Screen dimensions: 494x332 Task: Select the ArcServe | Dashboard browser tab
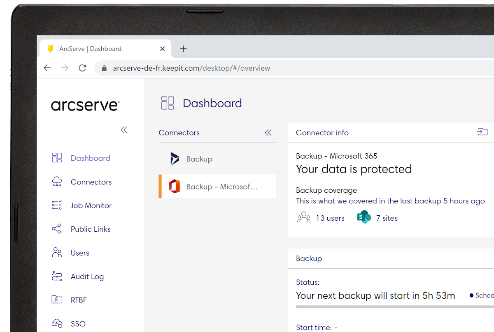[x=105, y=48]
